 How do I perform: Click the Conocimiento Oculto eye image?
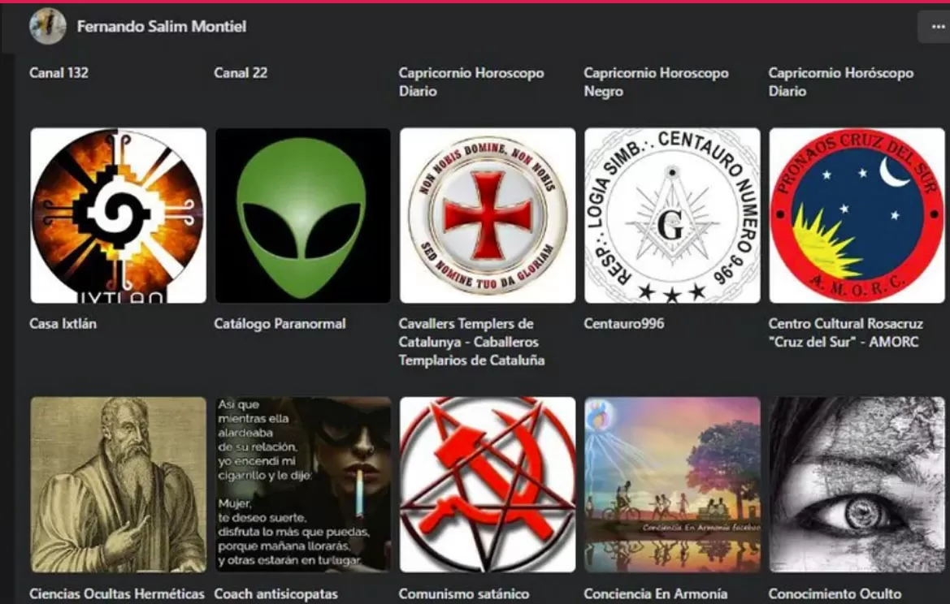point(857,484)
